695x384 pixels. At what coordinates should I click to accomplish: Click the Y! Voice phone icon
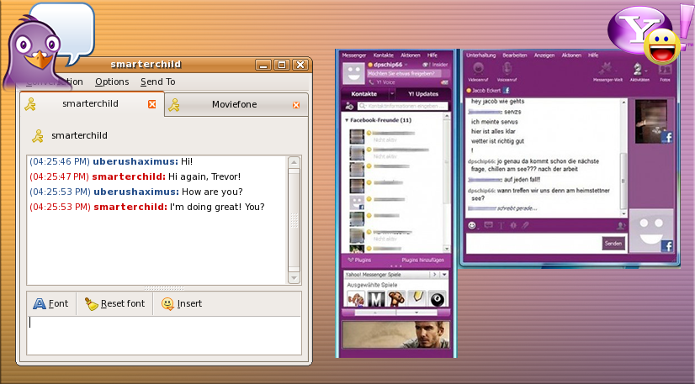click(371, 82)
